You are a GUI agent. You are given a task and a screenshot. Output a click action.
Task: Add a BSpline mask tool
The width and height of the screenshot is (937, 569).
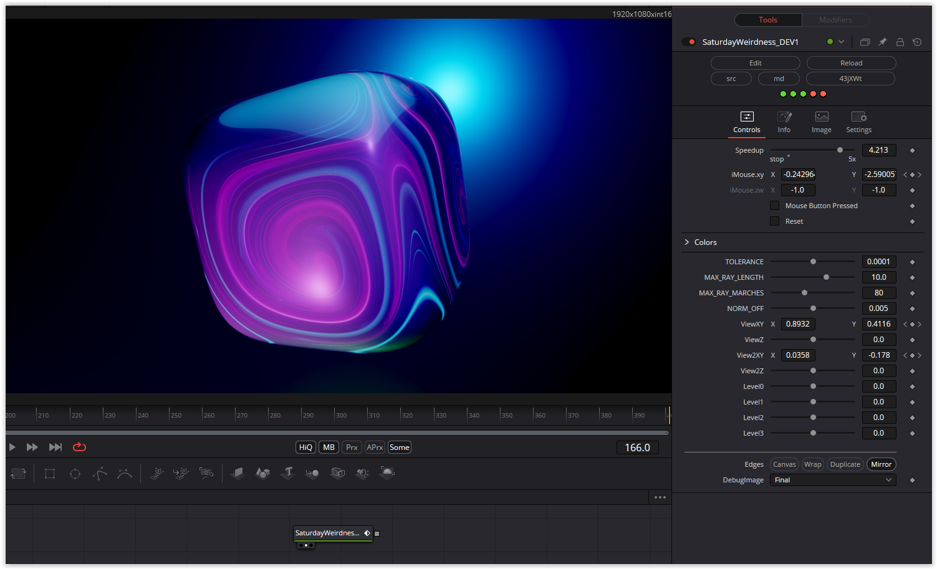tap(125, 474)
